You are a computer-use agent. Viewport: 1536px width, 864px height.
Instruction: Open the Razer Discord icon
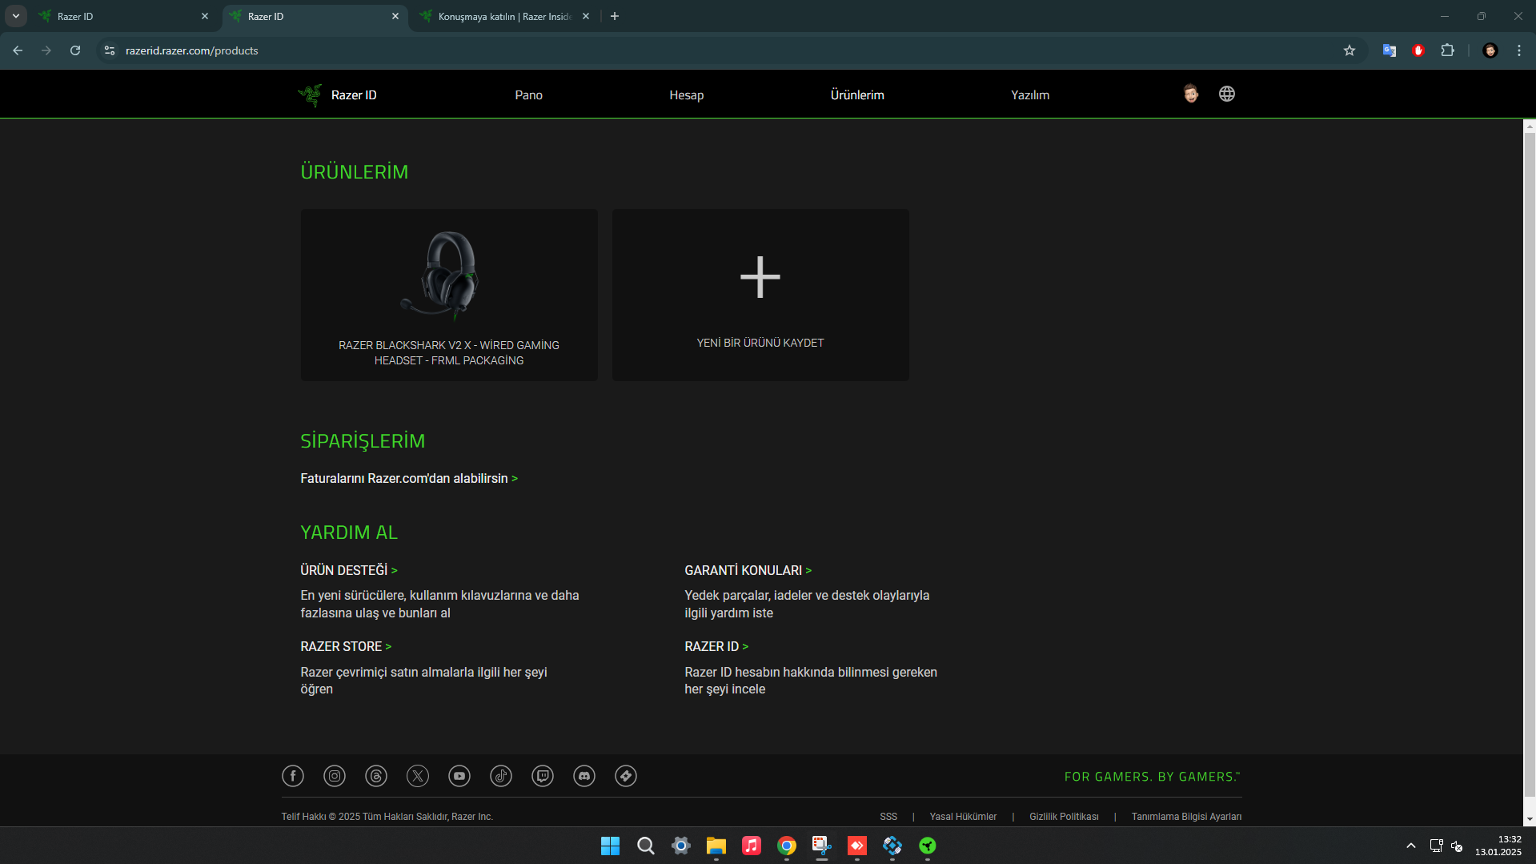[x=584, y=776]
